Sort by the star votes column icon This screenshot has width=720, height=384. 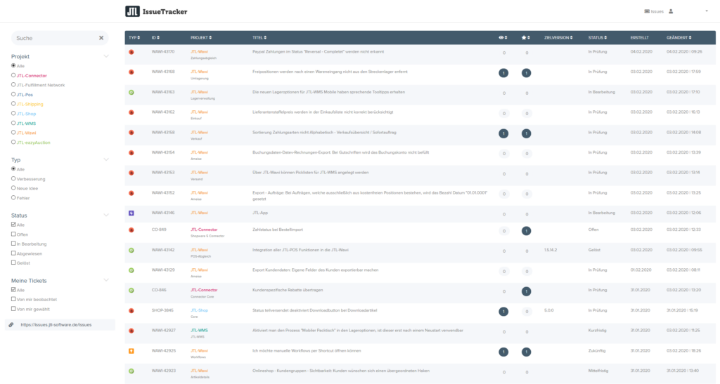pos(525,37)
